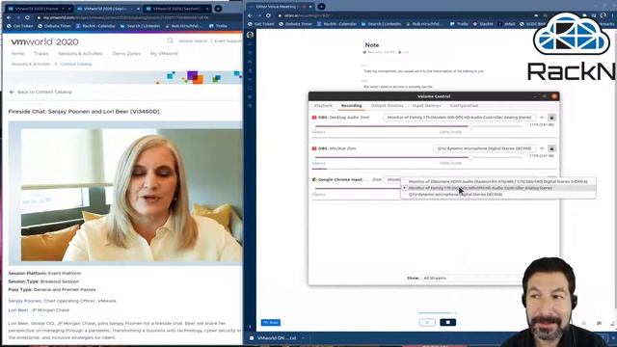
Task: Expand the Otter sidebar arrow at bottom
Action: pyautogui.click(x=250, y=326)
